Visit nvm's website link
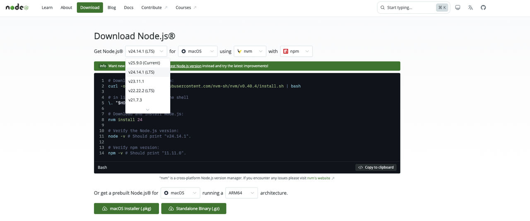Image resolution: width=530 pixels, height=221 pixels. coord(319,178)
